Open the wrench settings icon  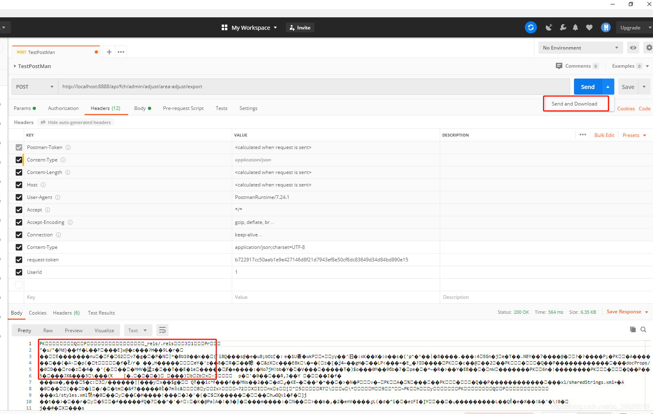(563, 27)
